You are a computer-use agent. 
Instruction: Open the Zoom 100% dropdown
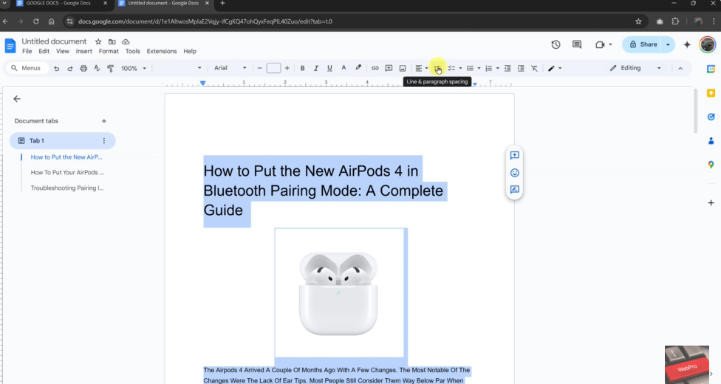(134, 68)
